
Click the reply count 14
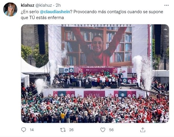32,130
